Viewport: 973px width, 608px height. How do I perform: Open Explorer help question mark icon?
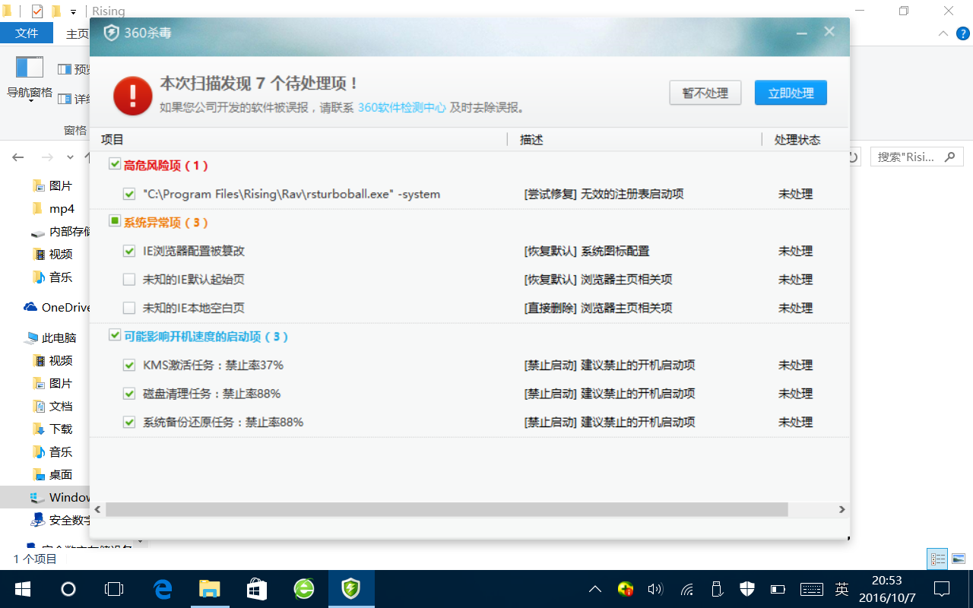click(x=962, y=34)
